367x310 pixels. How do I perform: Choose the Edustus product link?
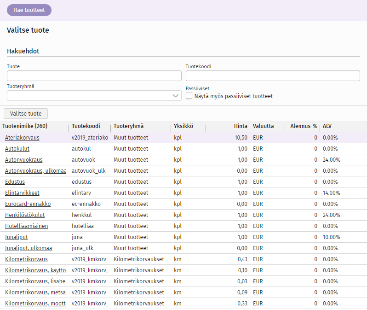15,182
